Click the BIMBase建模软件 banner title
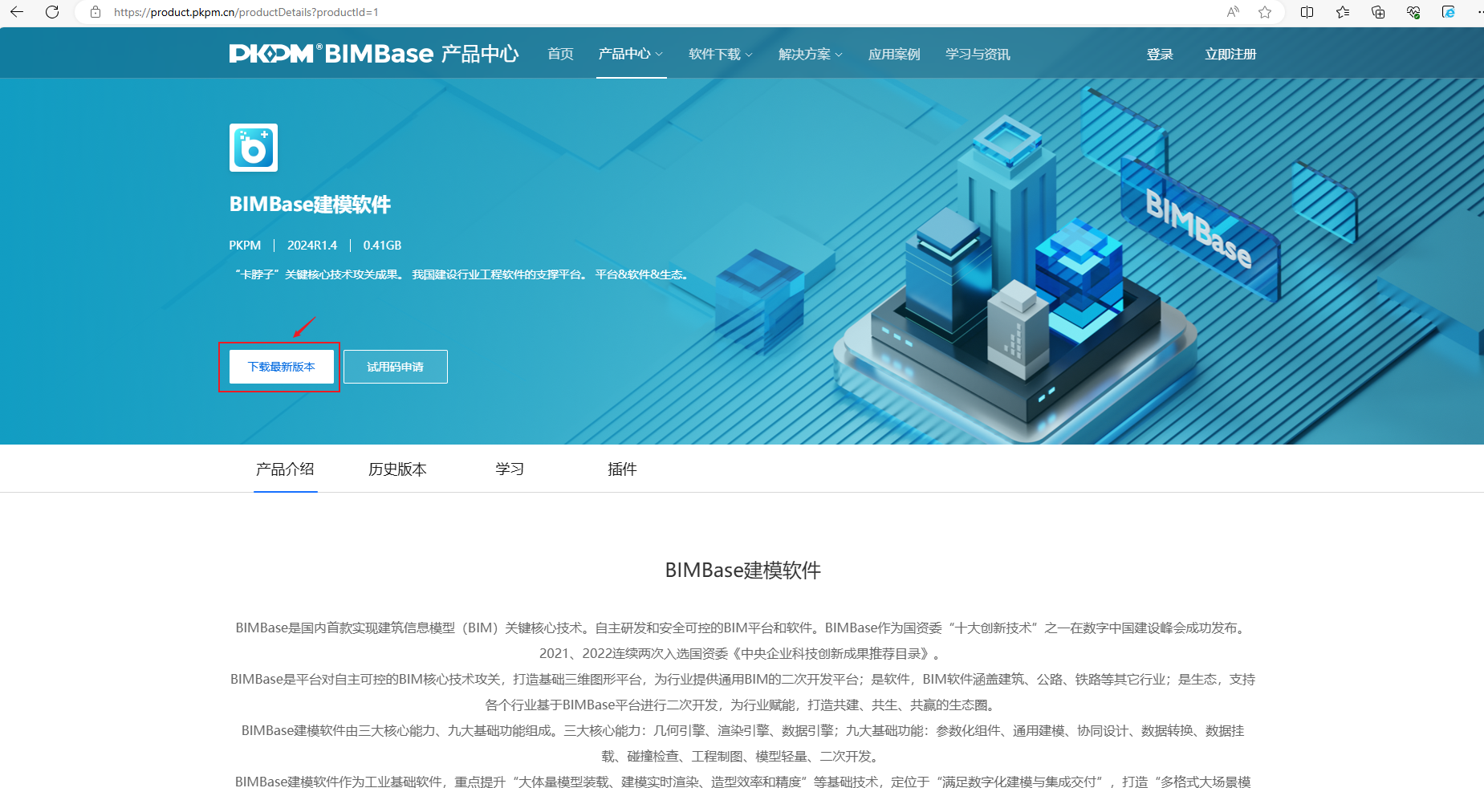This screenshot has width=1484, height=788. [310, 205]
